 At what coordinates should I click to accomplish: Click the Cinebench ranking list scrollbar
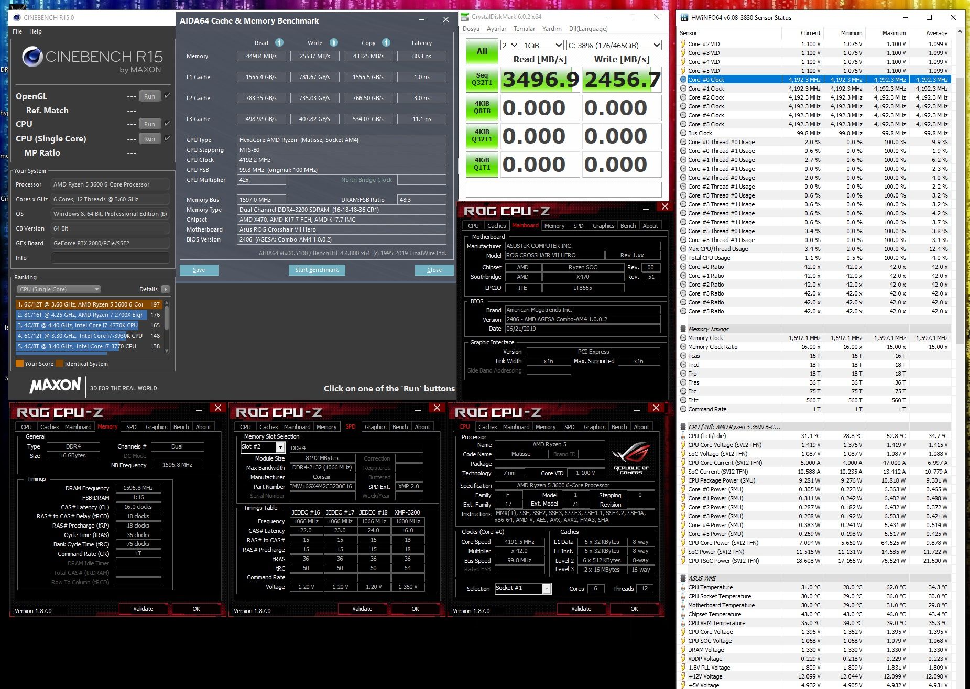coord(167,327)
